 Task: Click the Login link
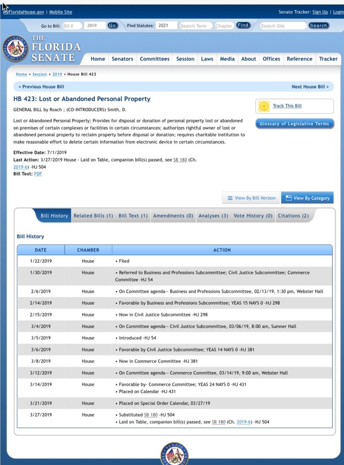(338, 12)
